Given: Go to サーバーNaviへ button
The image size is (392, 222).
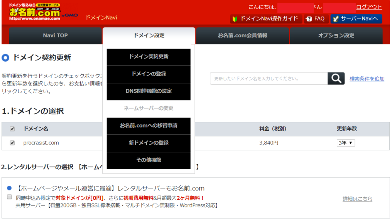Looking at the screenshot, I should tap(356, 19).
